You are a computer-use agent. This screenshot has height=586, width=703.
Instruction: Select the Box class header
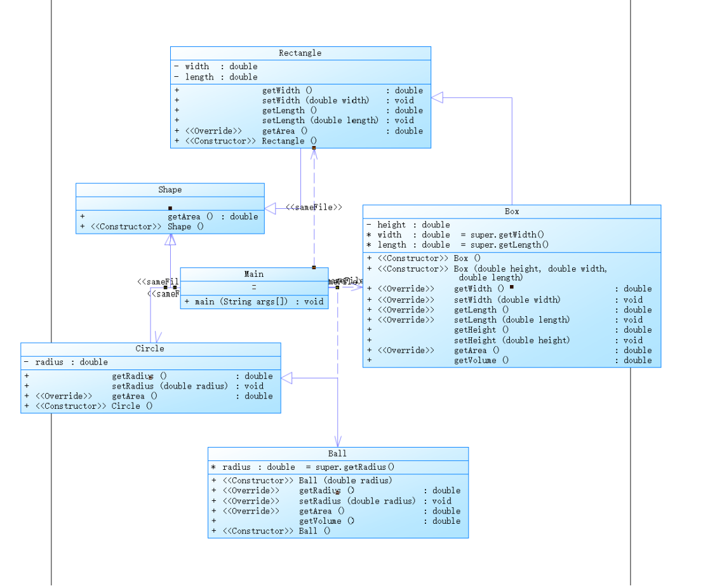512,211
